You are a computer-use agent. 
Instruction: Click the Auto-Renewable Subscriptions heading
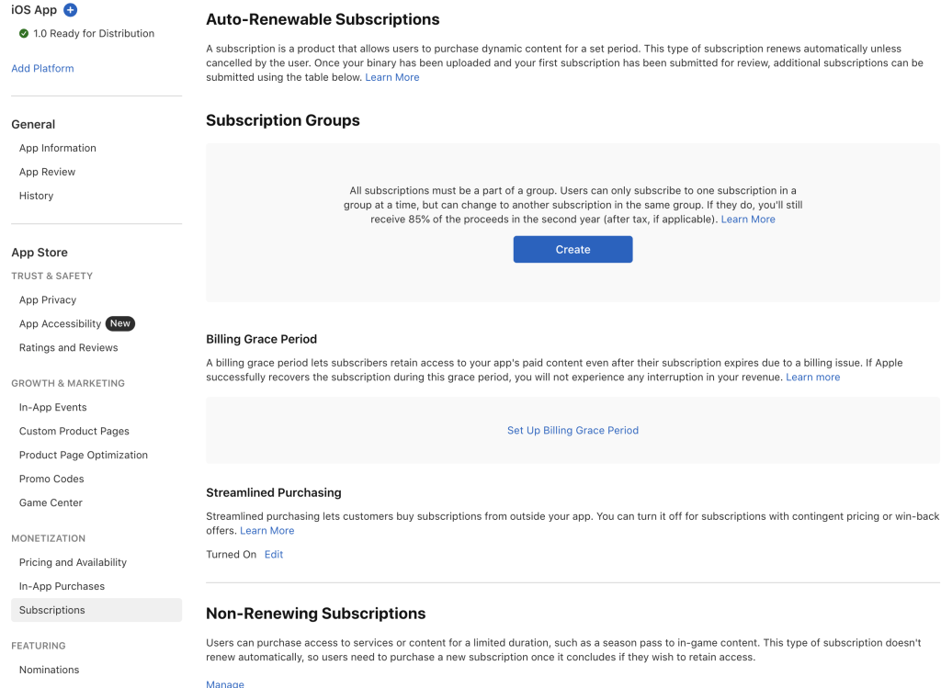pyautogui.click(x=323, y=19)
